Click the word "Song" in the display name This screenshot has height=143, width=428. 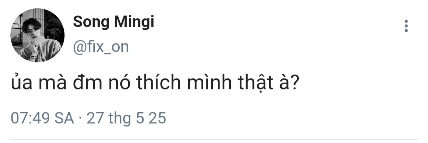(x=88, y=23)
